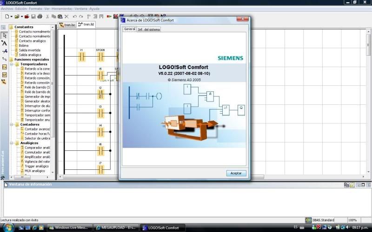Click the diagram canvas horizontal scrollbar
The height and width of the screenshot is (232, 372).
click(163, 177)
